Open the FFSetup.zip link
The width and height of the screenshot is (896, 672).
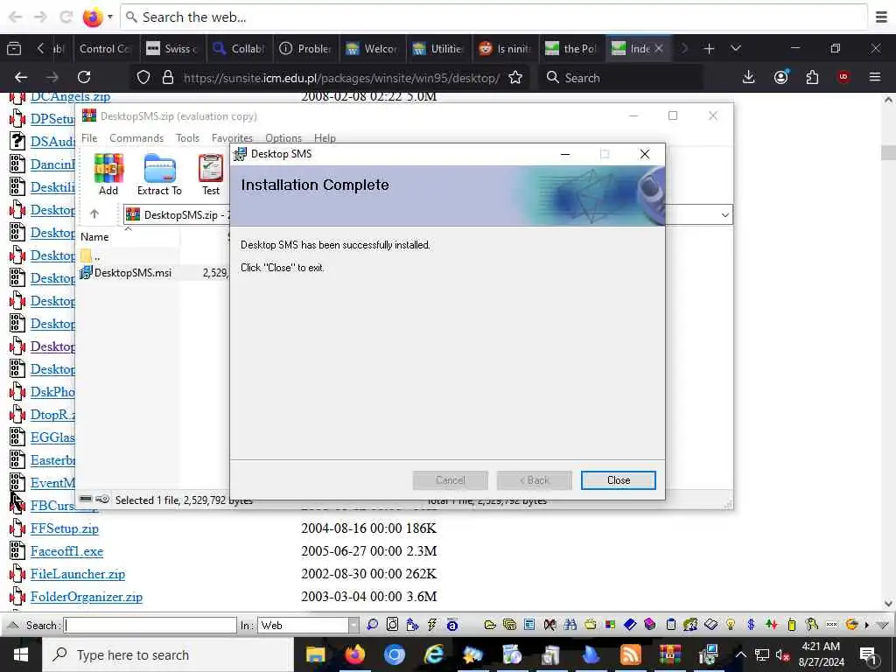65,528
